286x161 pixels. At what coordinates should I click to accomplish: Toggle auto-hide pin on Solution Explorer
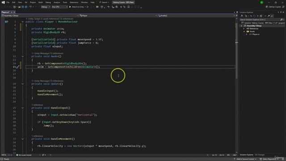click(x=281, y=12)
